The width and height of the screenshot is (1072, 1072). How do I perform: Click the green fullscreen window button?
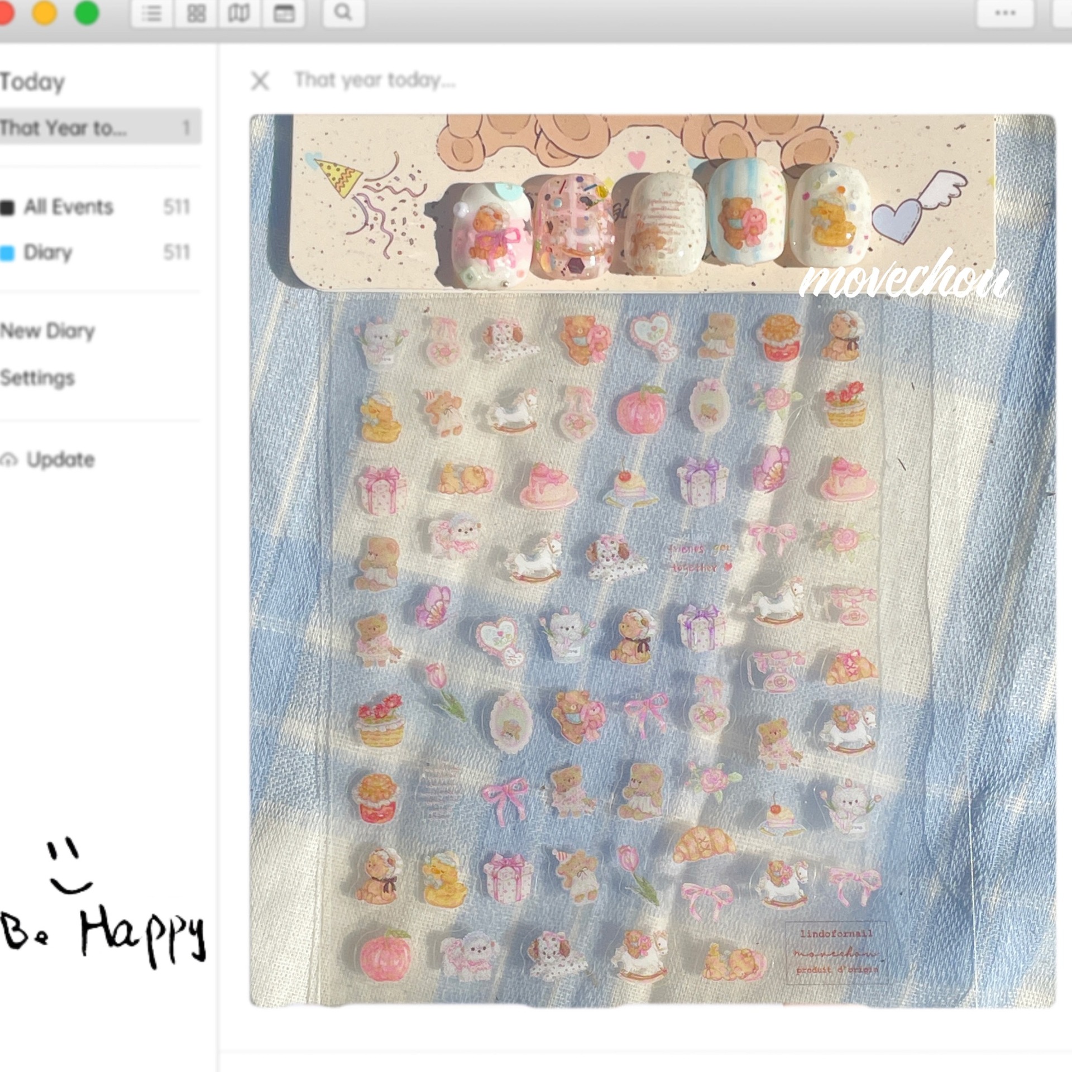pos(87,13)
